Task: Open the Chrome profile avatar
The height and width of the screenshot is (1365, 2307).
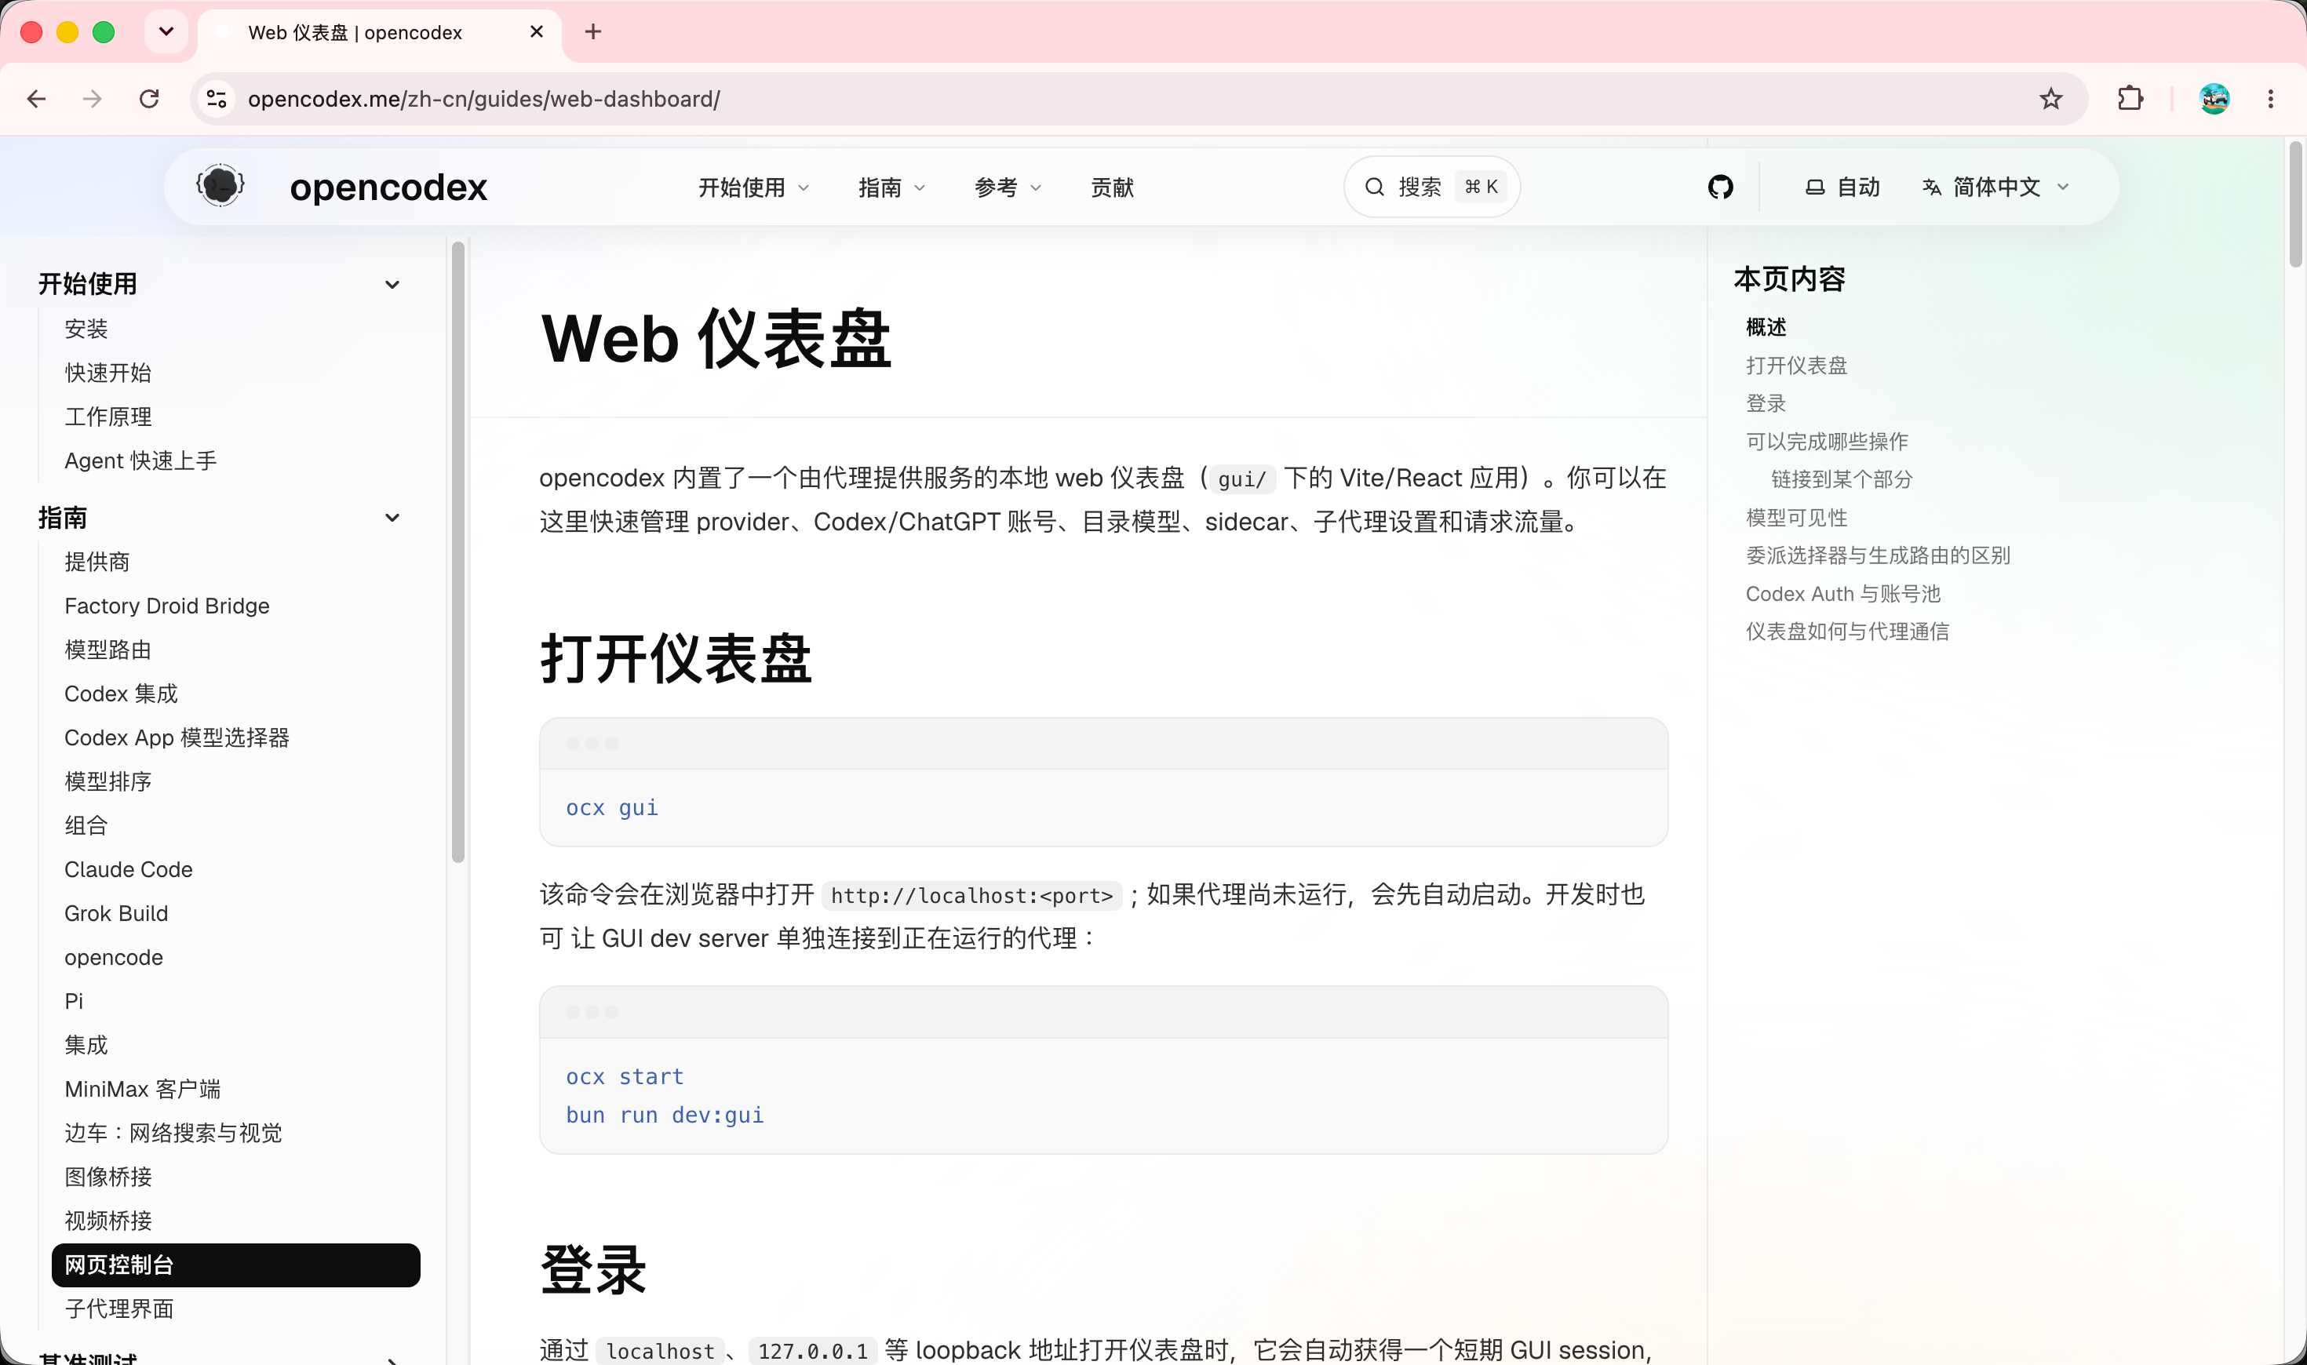Action: tap(2214, 98)
